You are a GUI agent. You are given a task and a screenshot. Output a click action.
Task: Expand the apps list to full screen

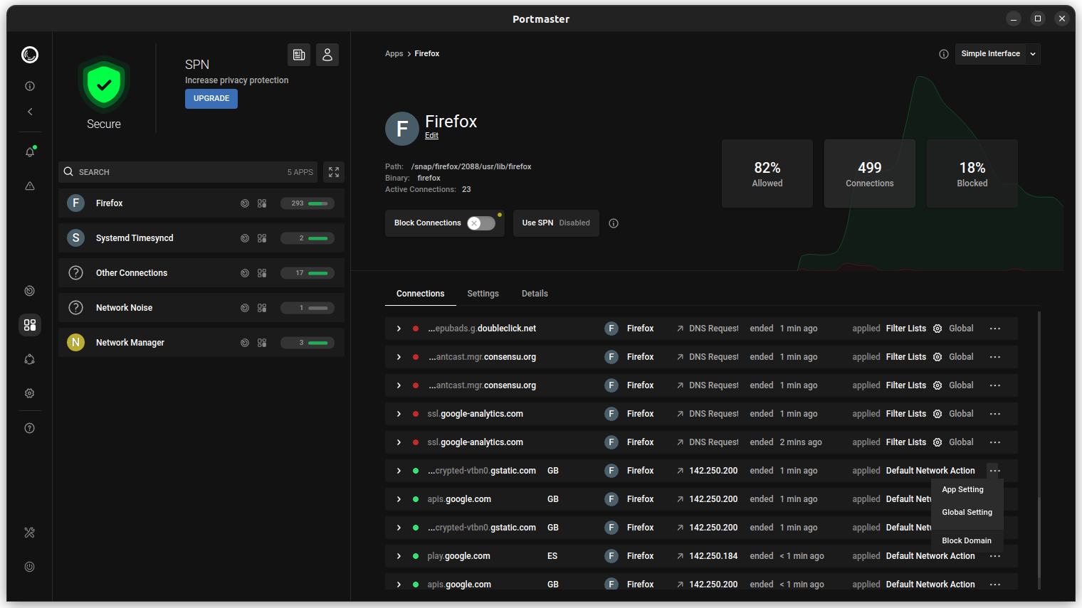[334, 172]
